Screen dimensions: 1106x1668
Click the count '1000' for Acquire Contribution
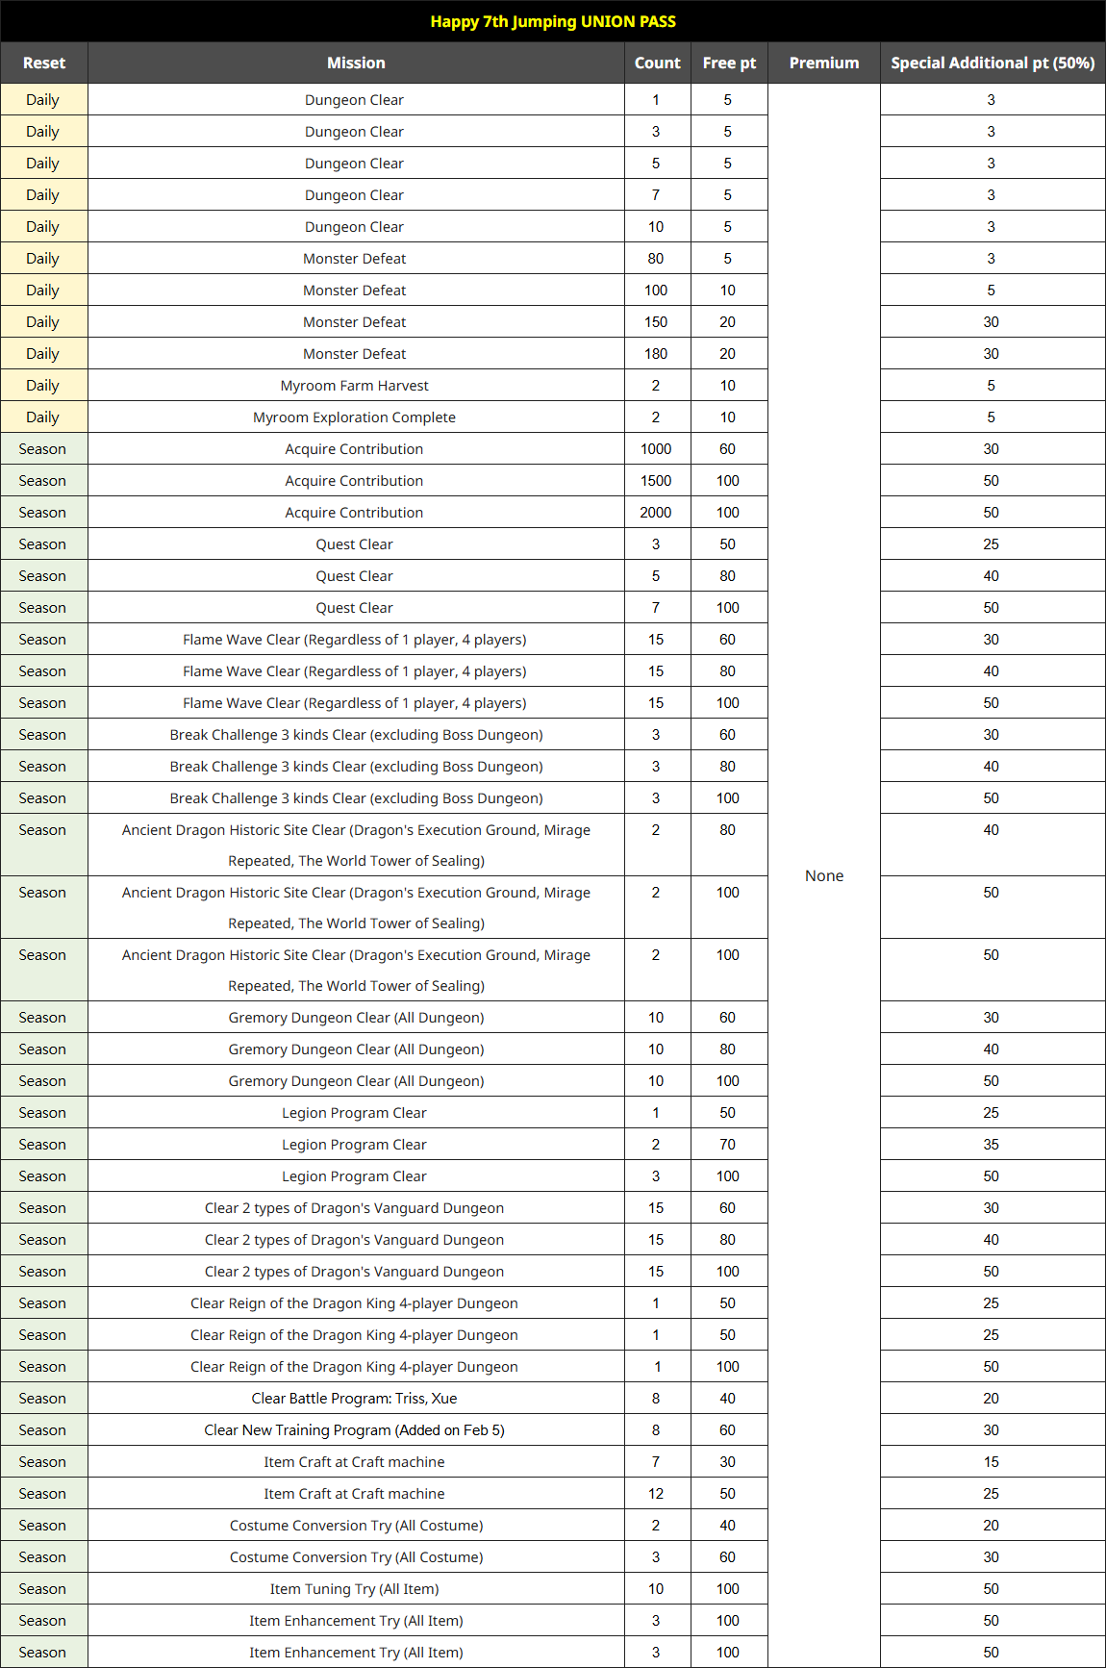(x=656, y=449)
